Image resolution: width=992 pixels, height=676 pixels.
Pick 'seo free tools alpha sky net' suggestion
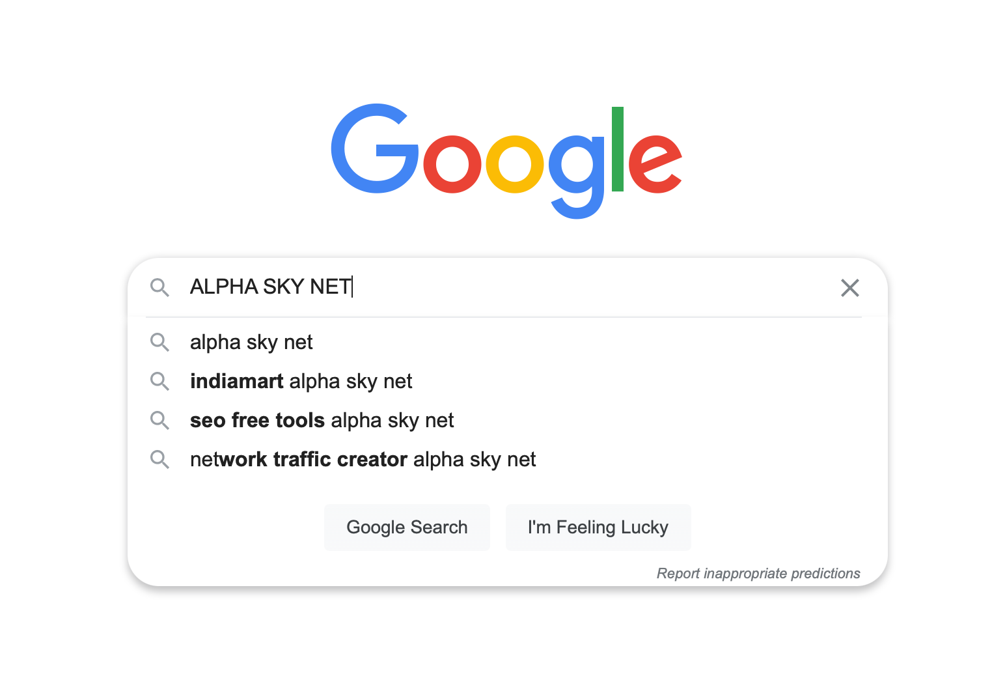[322, 421]
